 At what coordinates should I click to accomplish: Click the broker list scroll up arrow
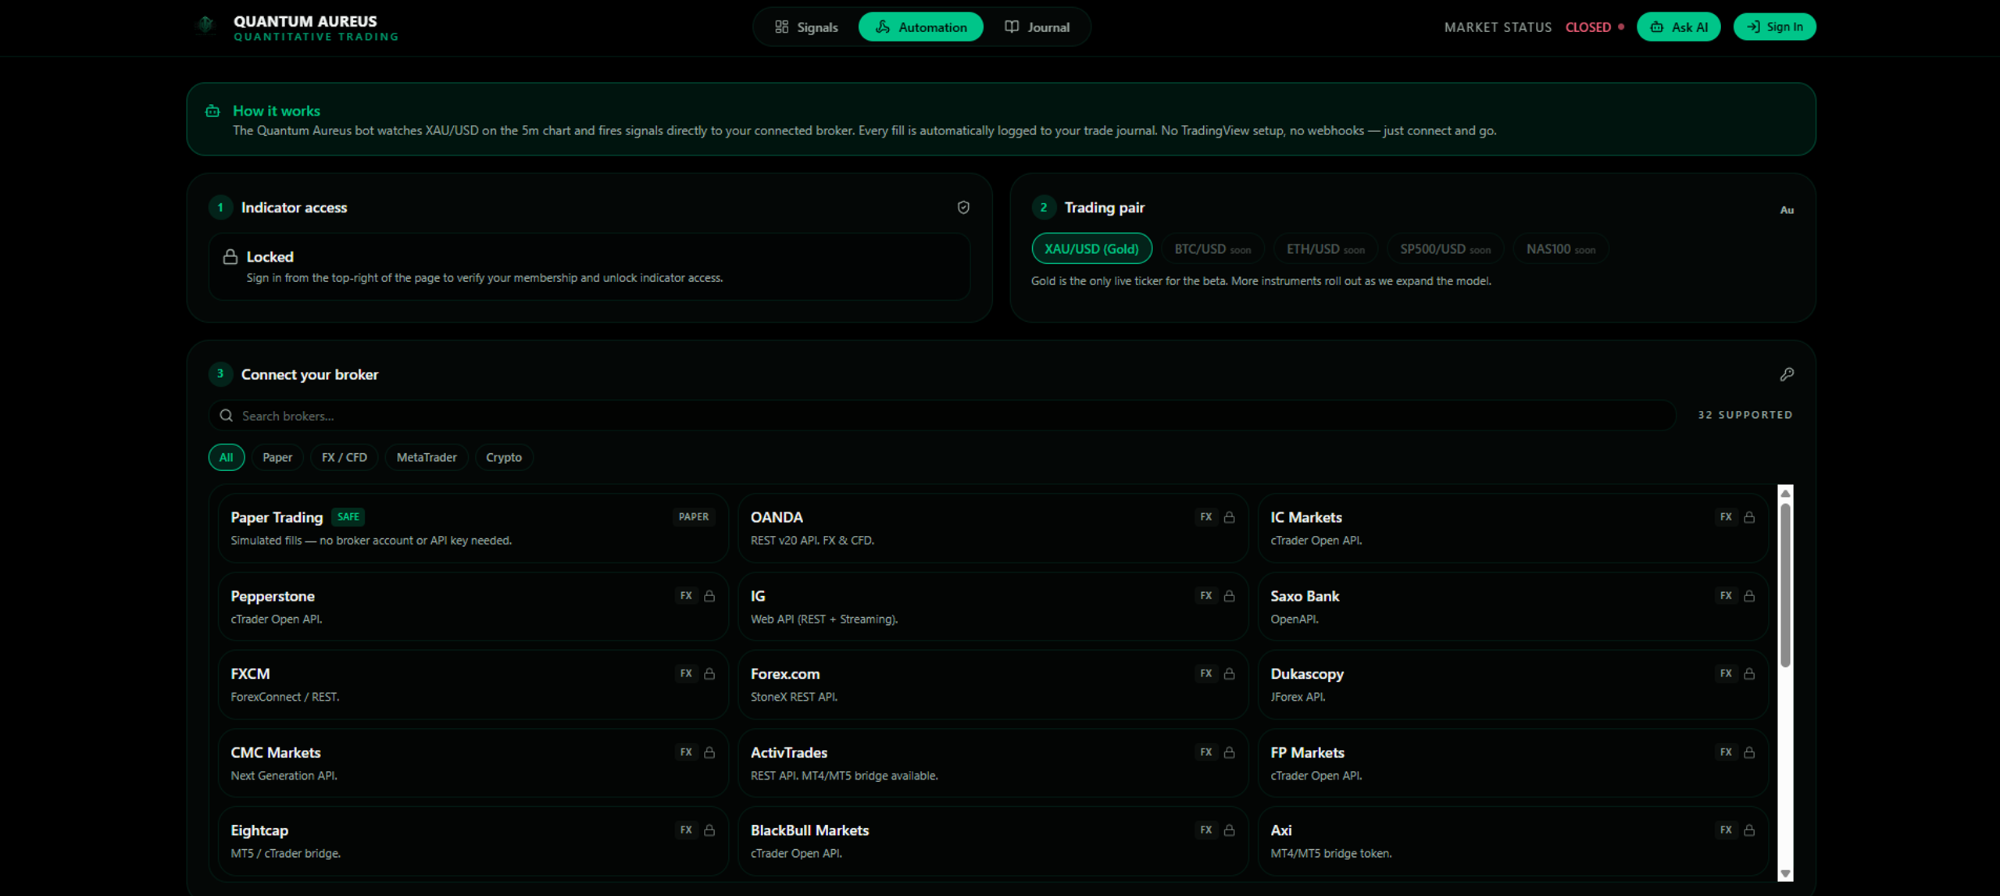[1785, 493]
